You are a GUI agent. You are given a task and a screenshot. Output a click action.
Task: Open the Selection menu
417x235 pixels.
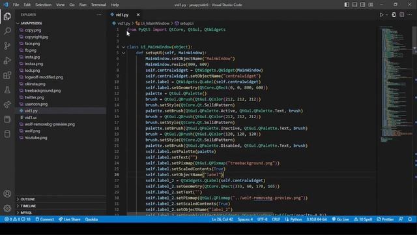pos(43,5)
